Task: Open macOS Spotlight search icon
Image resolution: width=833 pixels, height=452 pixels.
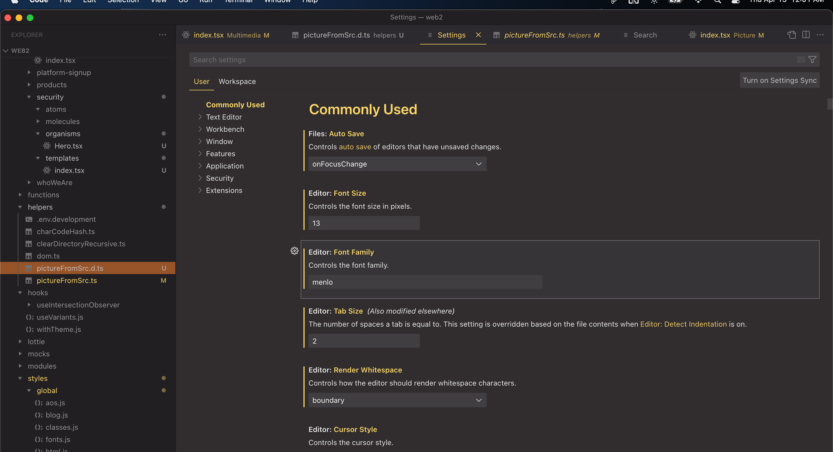Action: click(x=717, y=2)
